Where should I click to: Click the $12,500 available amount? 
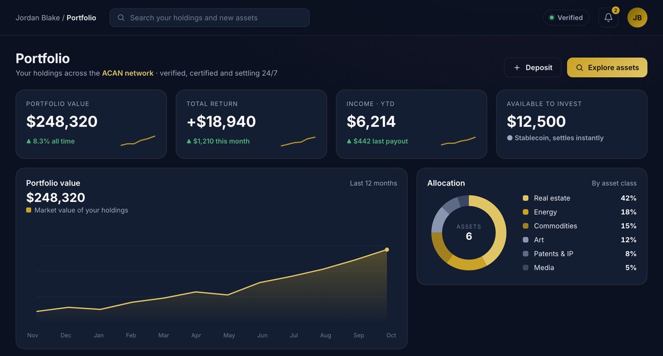[x=536, y=122]
